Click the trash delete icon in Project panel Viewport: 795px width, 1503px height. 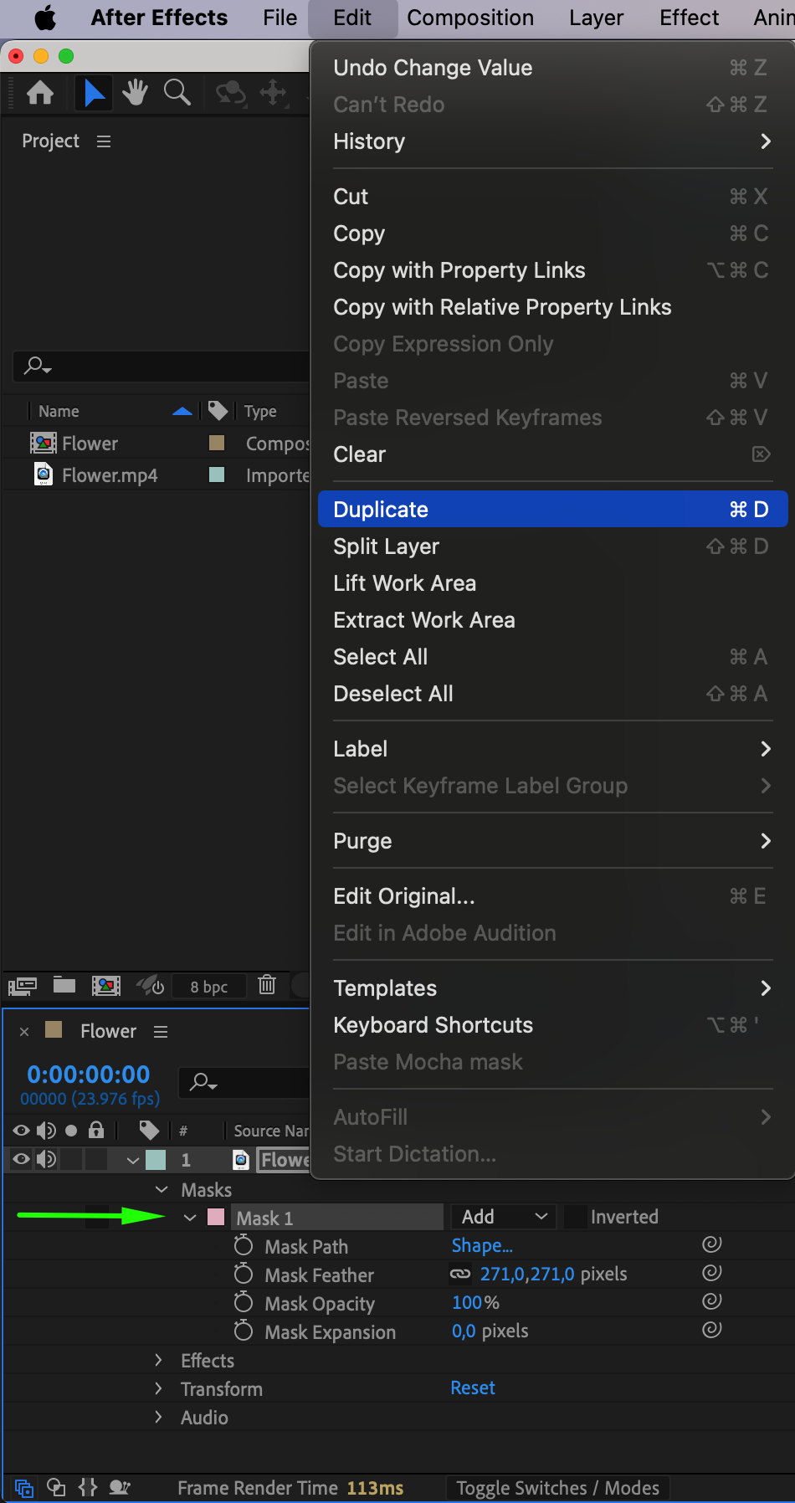click(x=267, y=985)
